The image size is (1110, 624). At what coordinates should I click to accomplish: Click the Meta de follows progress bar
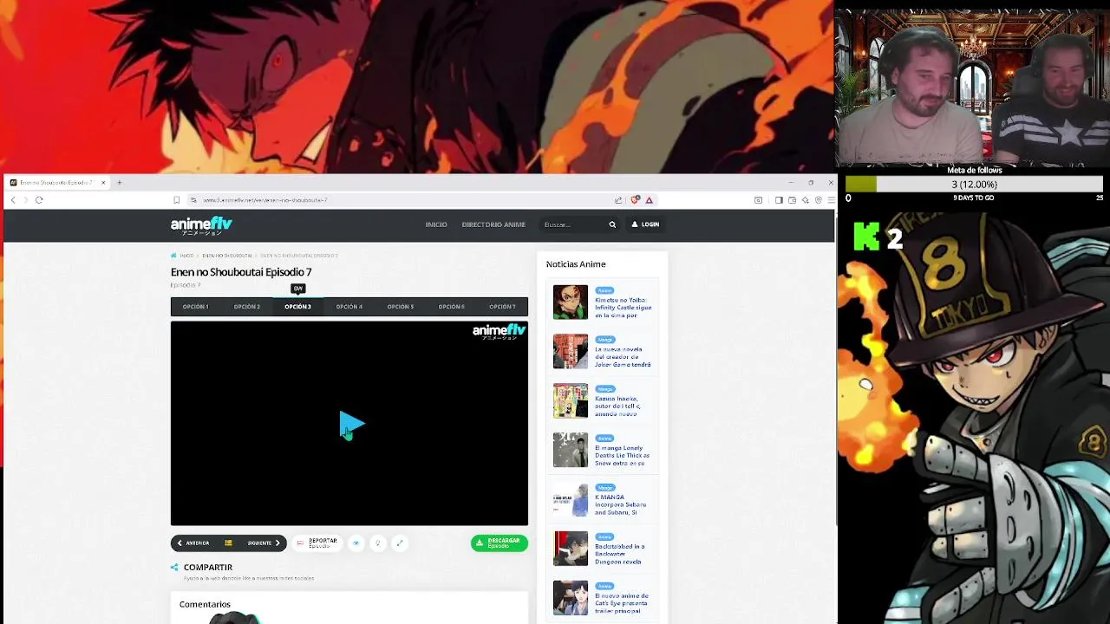974,185
